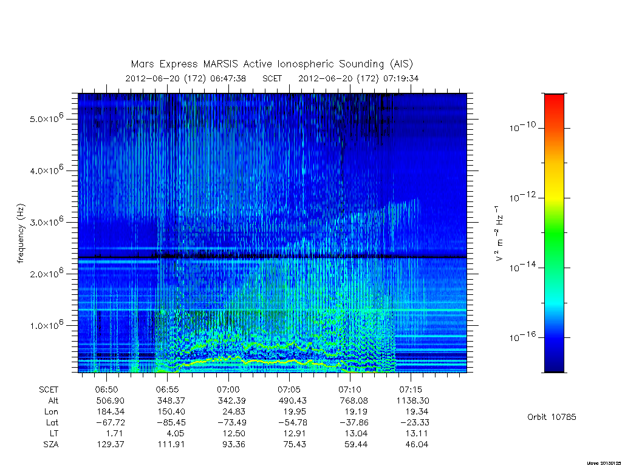The height and width of the screenshot is (466, 622).
Task: Click altitude value 1138.30
Action: (x=412, y=400)
